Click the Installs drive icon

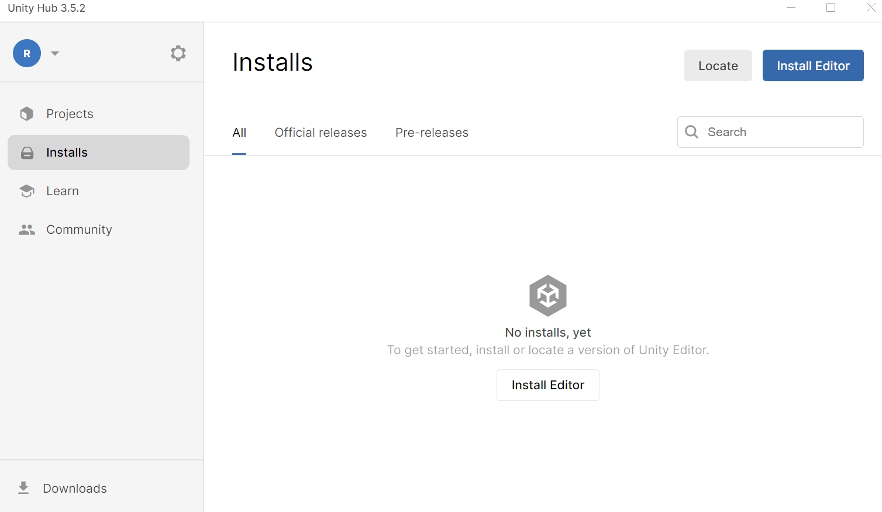[27, 153]
